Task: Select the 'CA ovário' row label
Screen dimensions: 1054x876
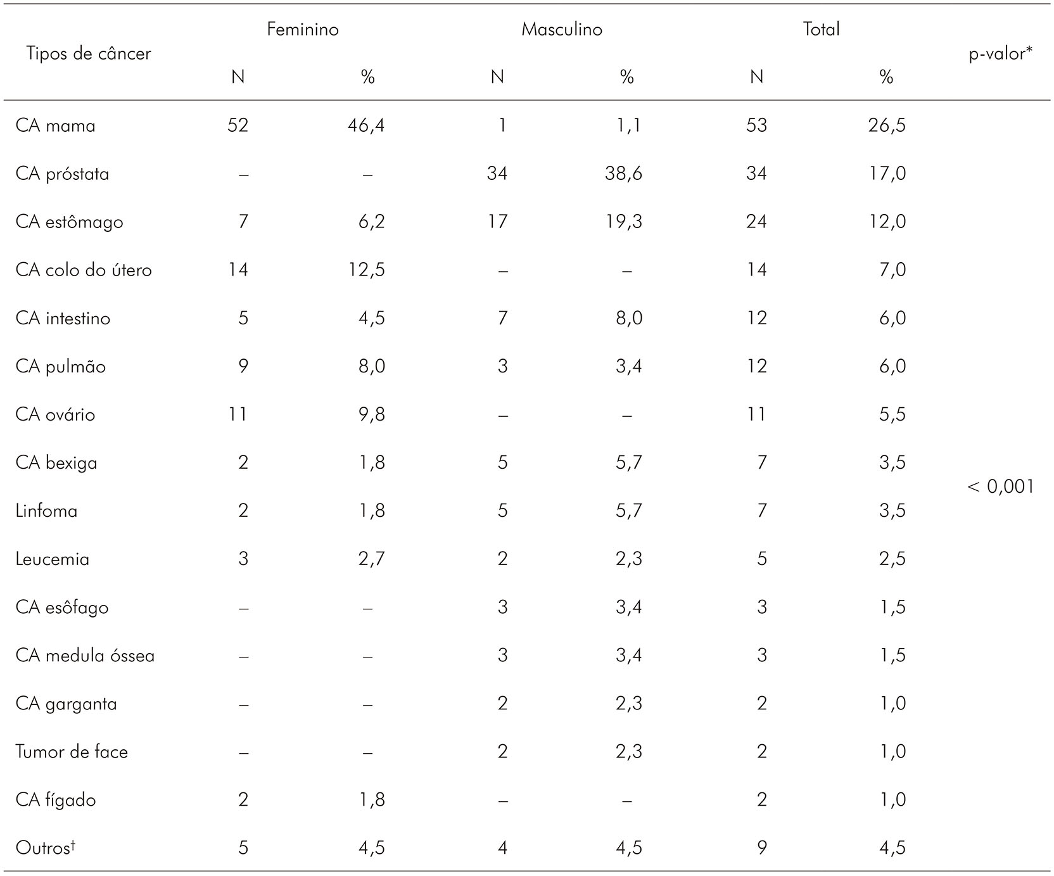Action: (x=56, y=415)
